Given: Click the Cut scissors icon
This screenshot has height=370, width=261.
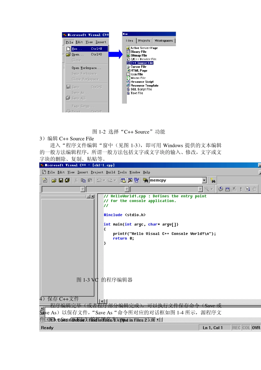Looking at the screenshot, I should tap(76, 180).
